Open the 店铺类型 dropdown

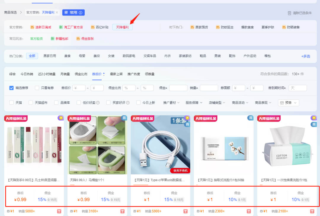coord(217,103)
